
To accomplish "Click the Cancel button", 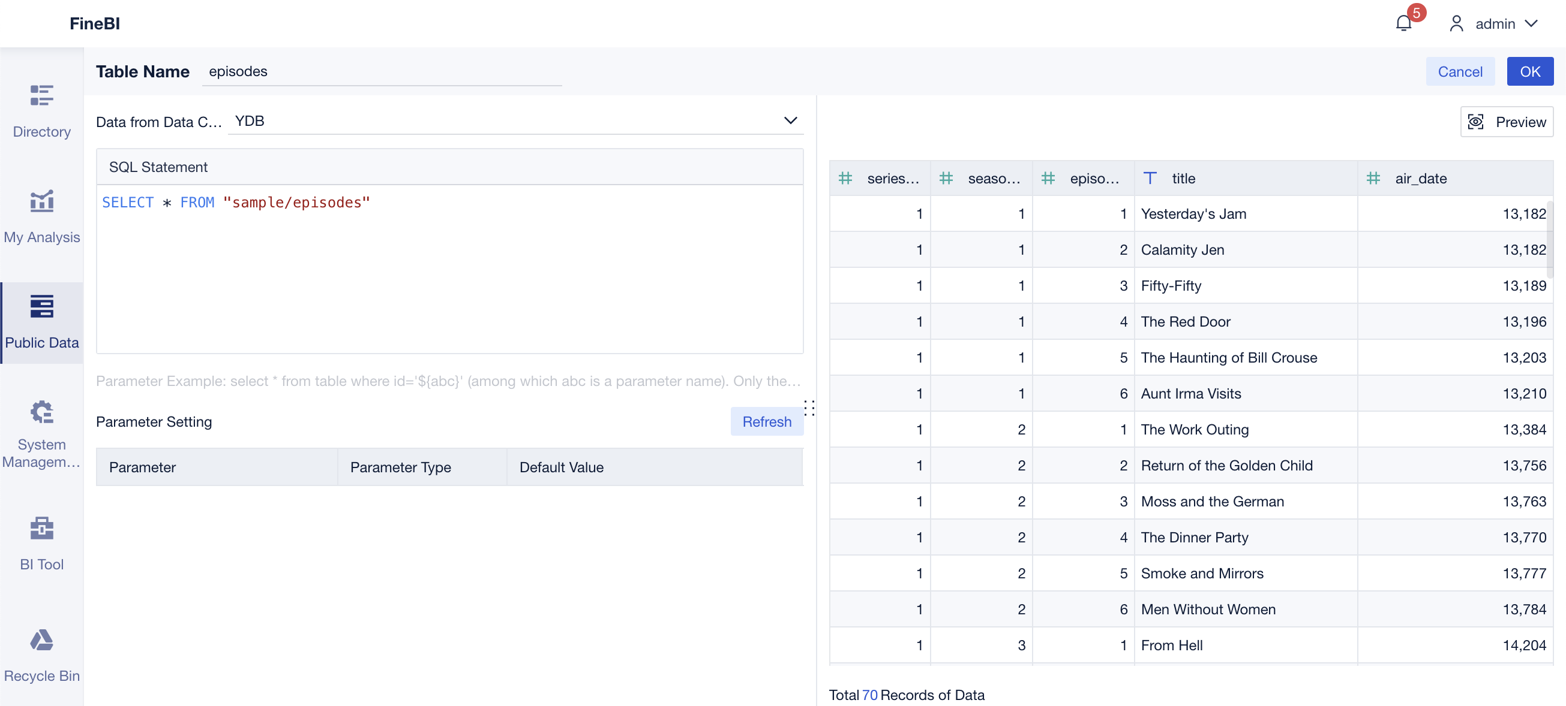I will [1459, 72].
